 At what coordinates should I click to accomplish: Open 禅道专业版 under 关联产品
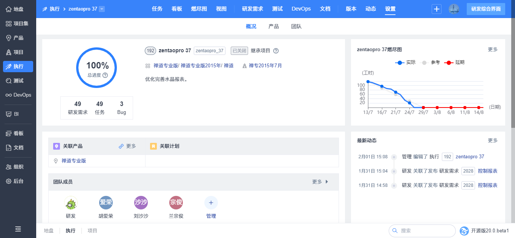[74, 161]
